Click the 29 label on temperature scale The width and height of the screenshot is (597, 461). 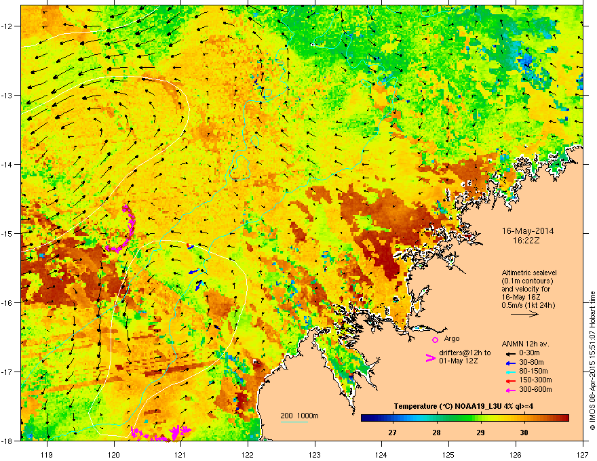tap(480, 433)
